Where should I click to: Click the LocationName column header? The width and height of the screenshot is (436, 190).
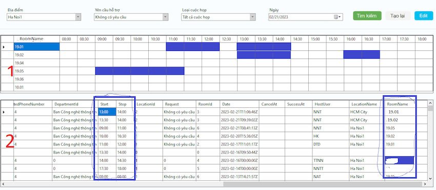click(x=367, y=104)
